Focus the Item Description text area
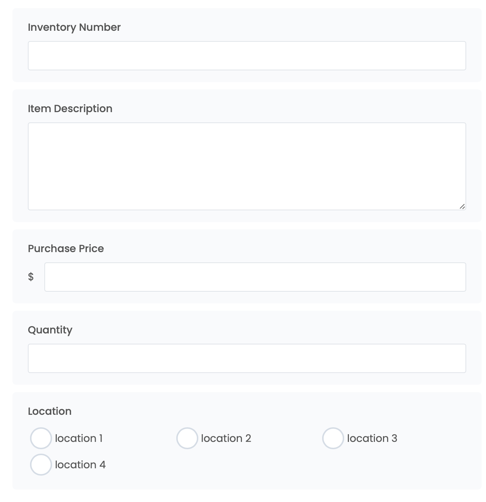 click(247, 166)
